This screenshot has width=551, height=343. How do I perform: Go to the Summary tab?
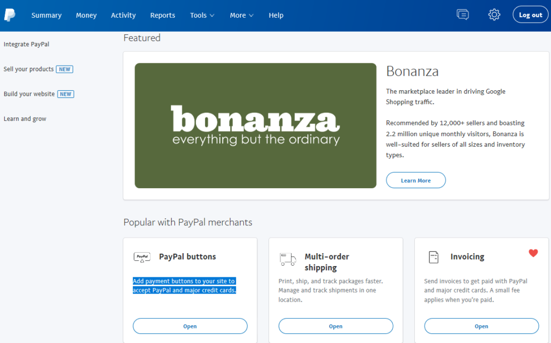pos(46,16)
